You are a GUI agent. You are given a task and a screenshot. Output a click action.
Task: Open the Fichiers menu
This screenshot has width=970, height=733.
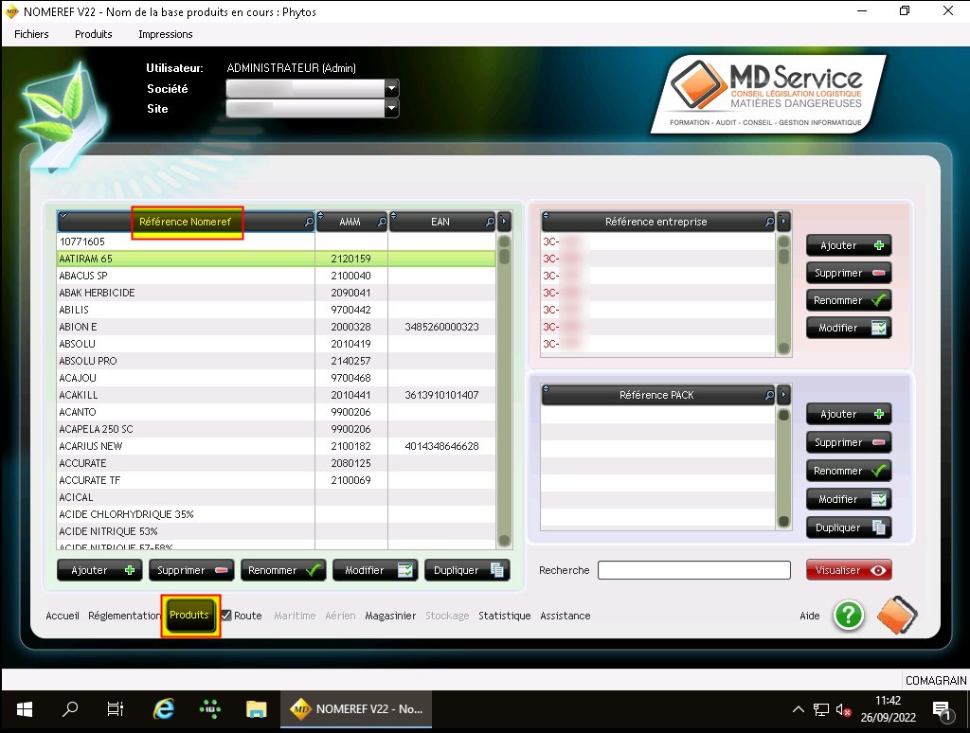(31, 34)
